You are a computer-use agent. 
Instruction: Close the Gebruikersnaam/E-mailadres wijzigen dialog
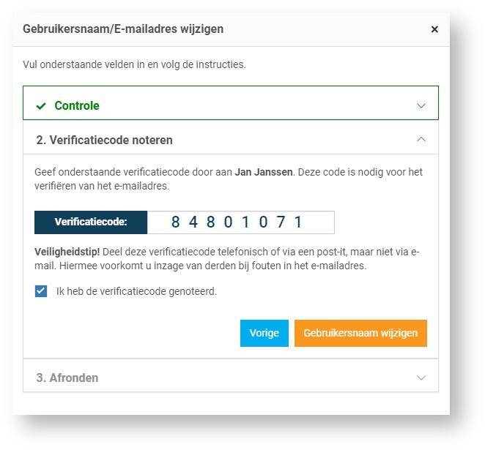tap(434, 29)
